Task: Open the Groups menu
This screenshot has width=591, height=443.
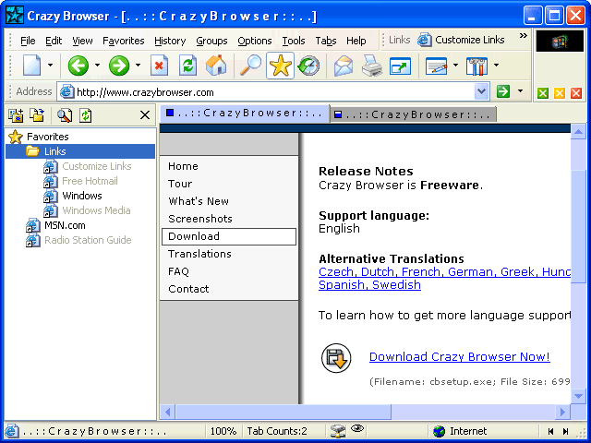Action: click(211, 41)
